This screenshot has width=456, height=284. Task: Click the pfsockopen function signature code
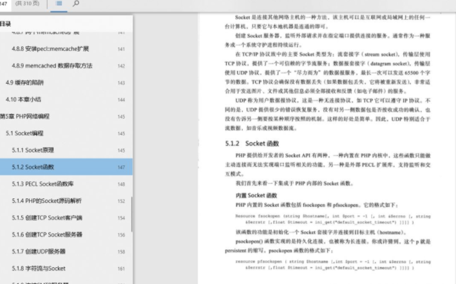tap(333, 265)
